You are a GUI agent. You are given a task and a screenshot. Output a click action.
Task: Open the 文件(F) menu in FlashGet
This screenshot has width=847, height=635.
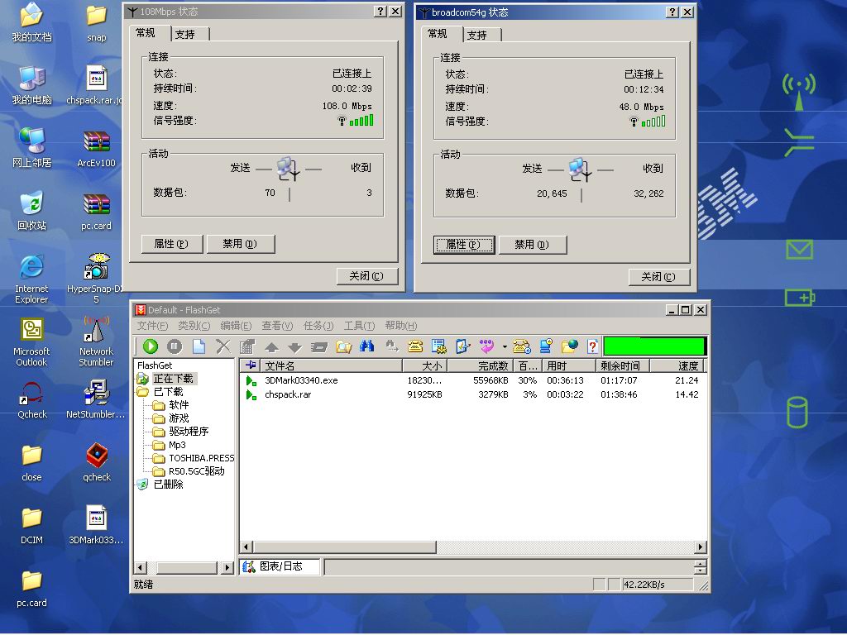(152, 326)
